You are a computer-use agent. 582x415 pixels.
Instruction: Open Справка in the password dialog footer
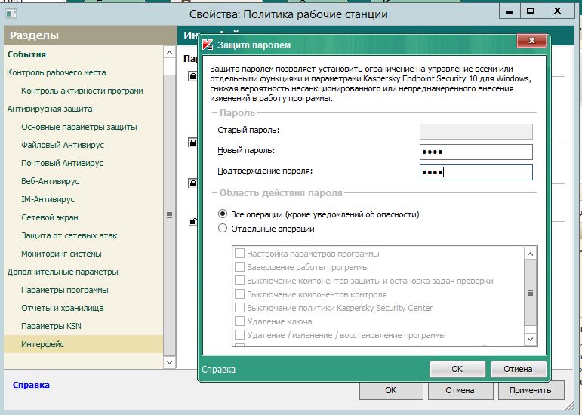pyautogui.click(x=218, y=370)
